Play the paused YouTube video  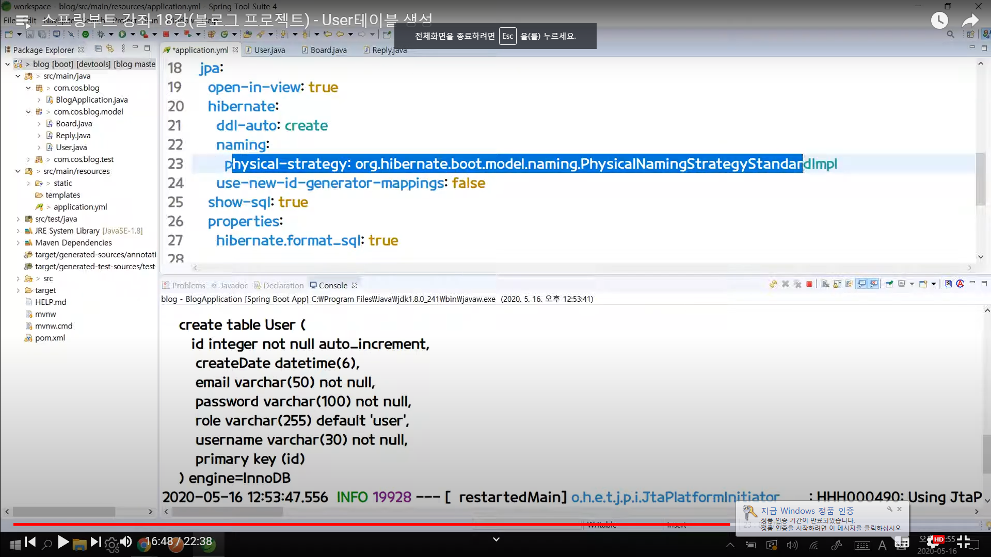pyautogui.click(x=63, y=542)
